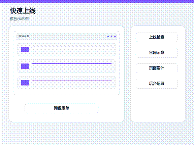Open the 上线检查 item
The height and width of the screenshot is (145, 194).
[157, 37]
